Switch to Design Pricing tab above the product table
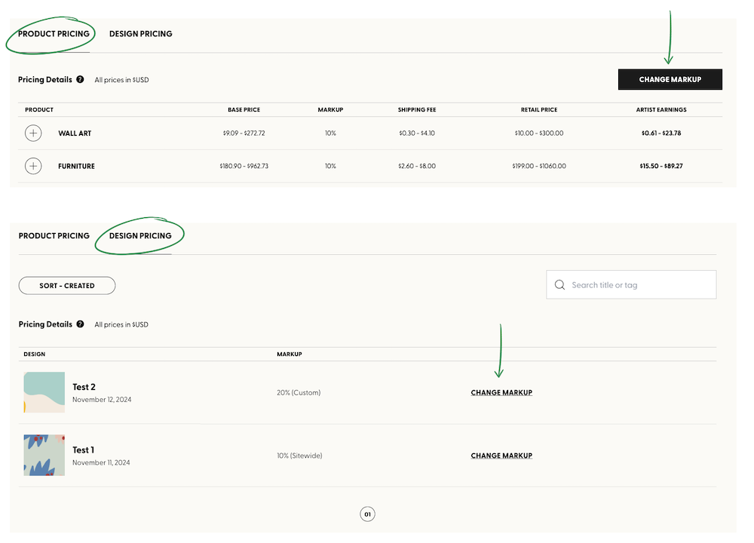This screenshot has width=754, height=543. pyautogui.click(x=140, y=34)
